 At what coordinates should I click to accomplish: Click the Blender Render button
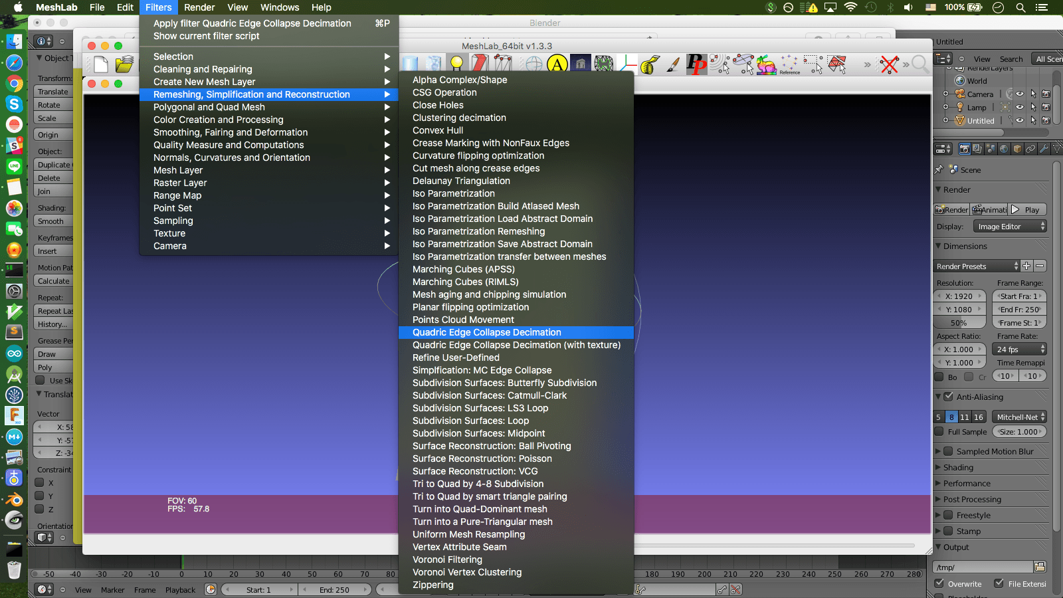pyautogui.click(x=951, y=209)
